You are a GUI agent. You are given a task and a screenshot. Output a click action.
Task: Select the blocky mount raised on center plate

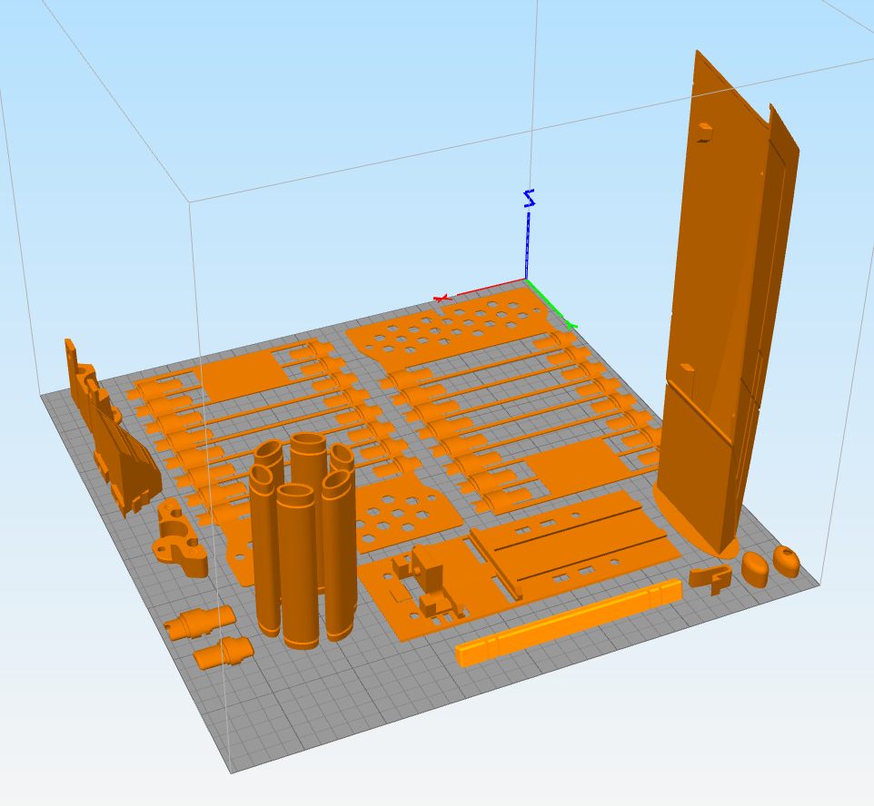point(426,582)
